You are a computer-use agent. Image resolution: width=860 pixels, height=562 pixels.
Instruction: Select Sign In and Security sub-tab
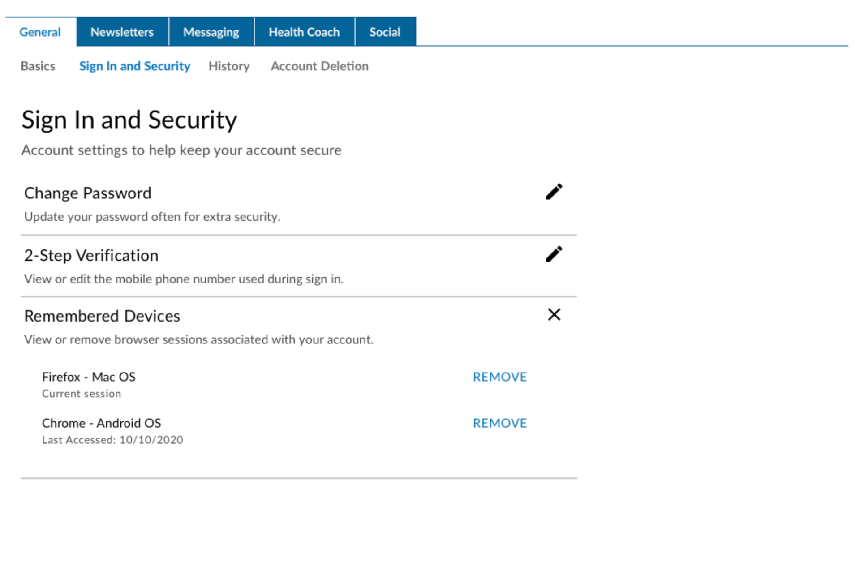tap(135, 66)
